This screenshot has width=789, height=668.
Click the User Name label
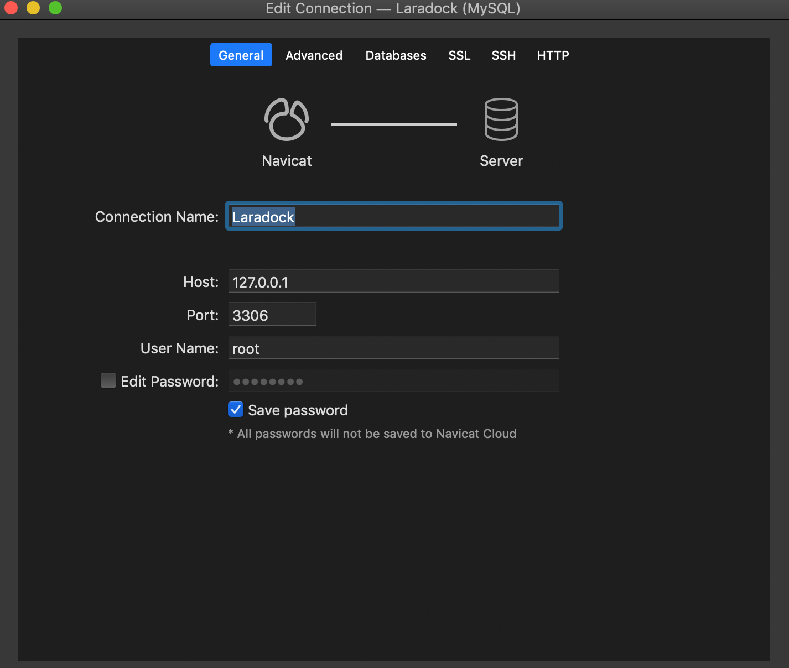pos(180,348)
